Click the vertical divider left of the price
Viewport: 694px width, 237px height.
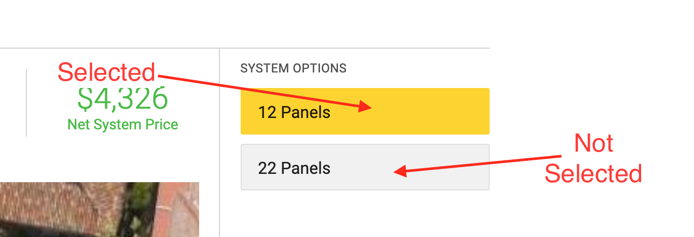coord(26,102)
